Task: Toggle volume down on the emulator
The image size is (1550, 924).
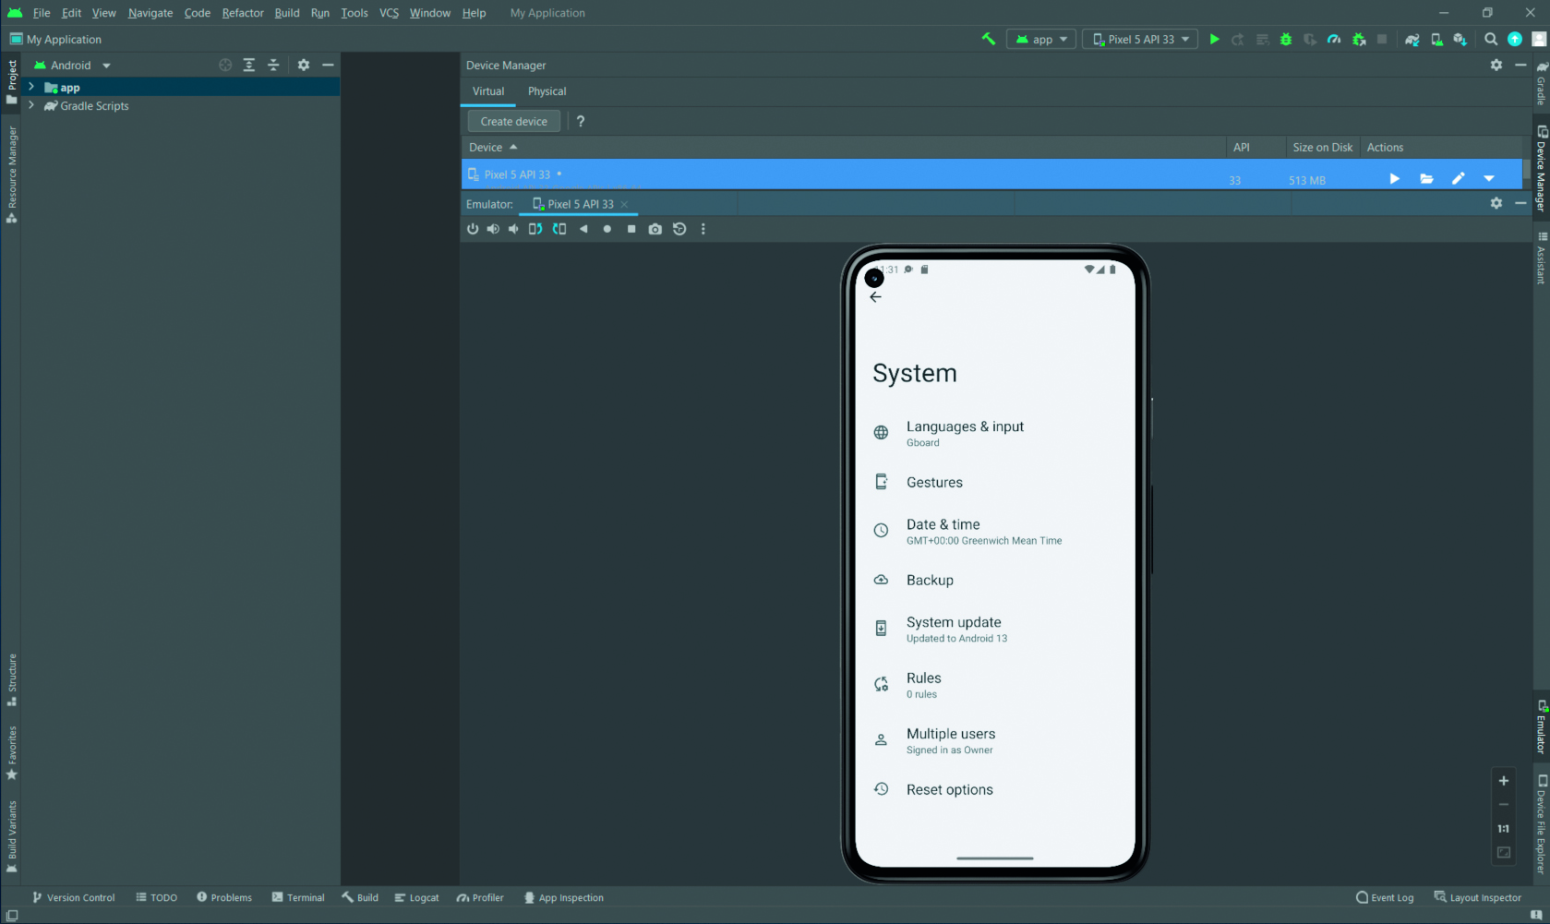Action: 513,229
